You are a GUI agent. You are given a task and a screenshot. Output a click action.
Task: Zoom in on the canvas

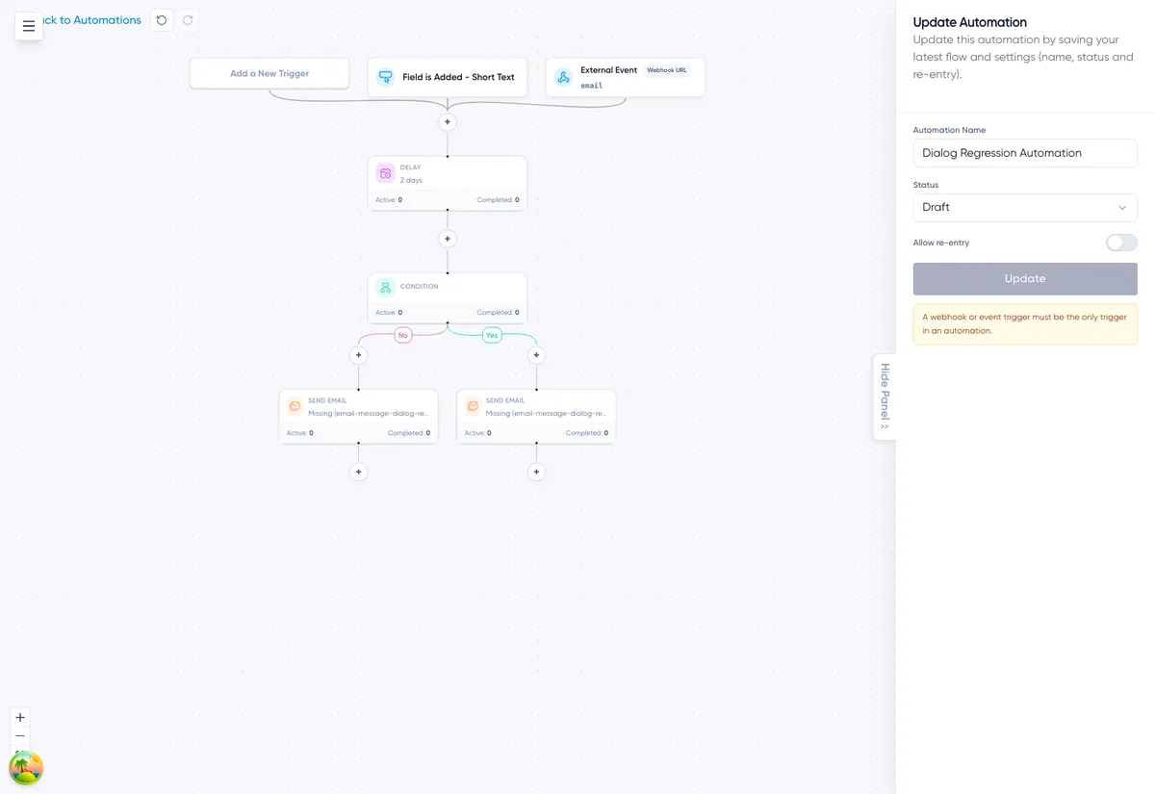click(x=20, y=717)
